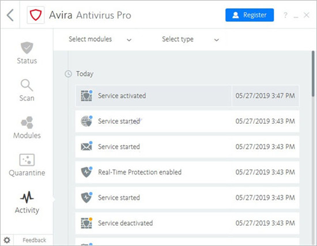Click the activity list scrollbar thumb
This screenshot has width=317, height=246.
tap(313, 74)
